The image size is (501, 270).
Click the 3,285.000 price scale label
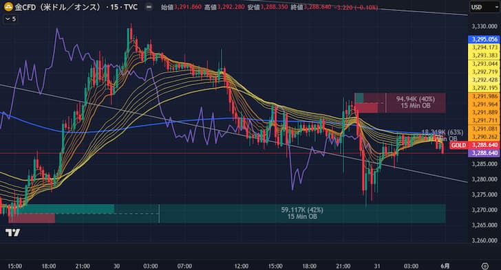[484, 164]
